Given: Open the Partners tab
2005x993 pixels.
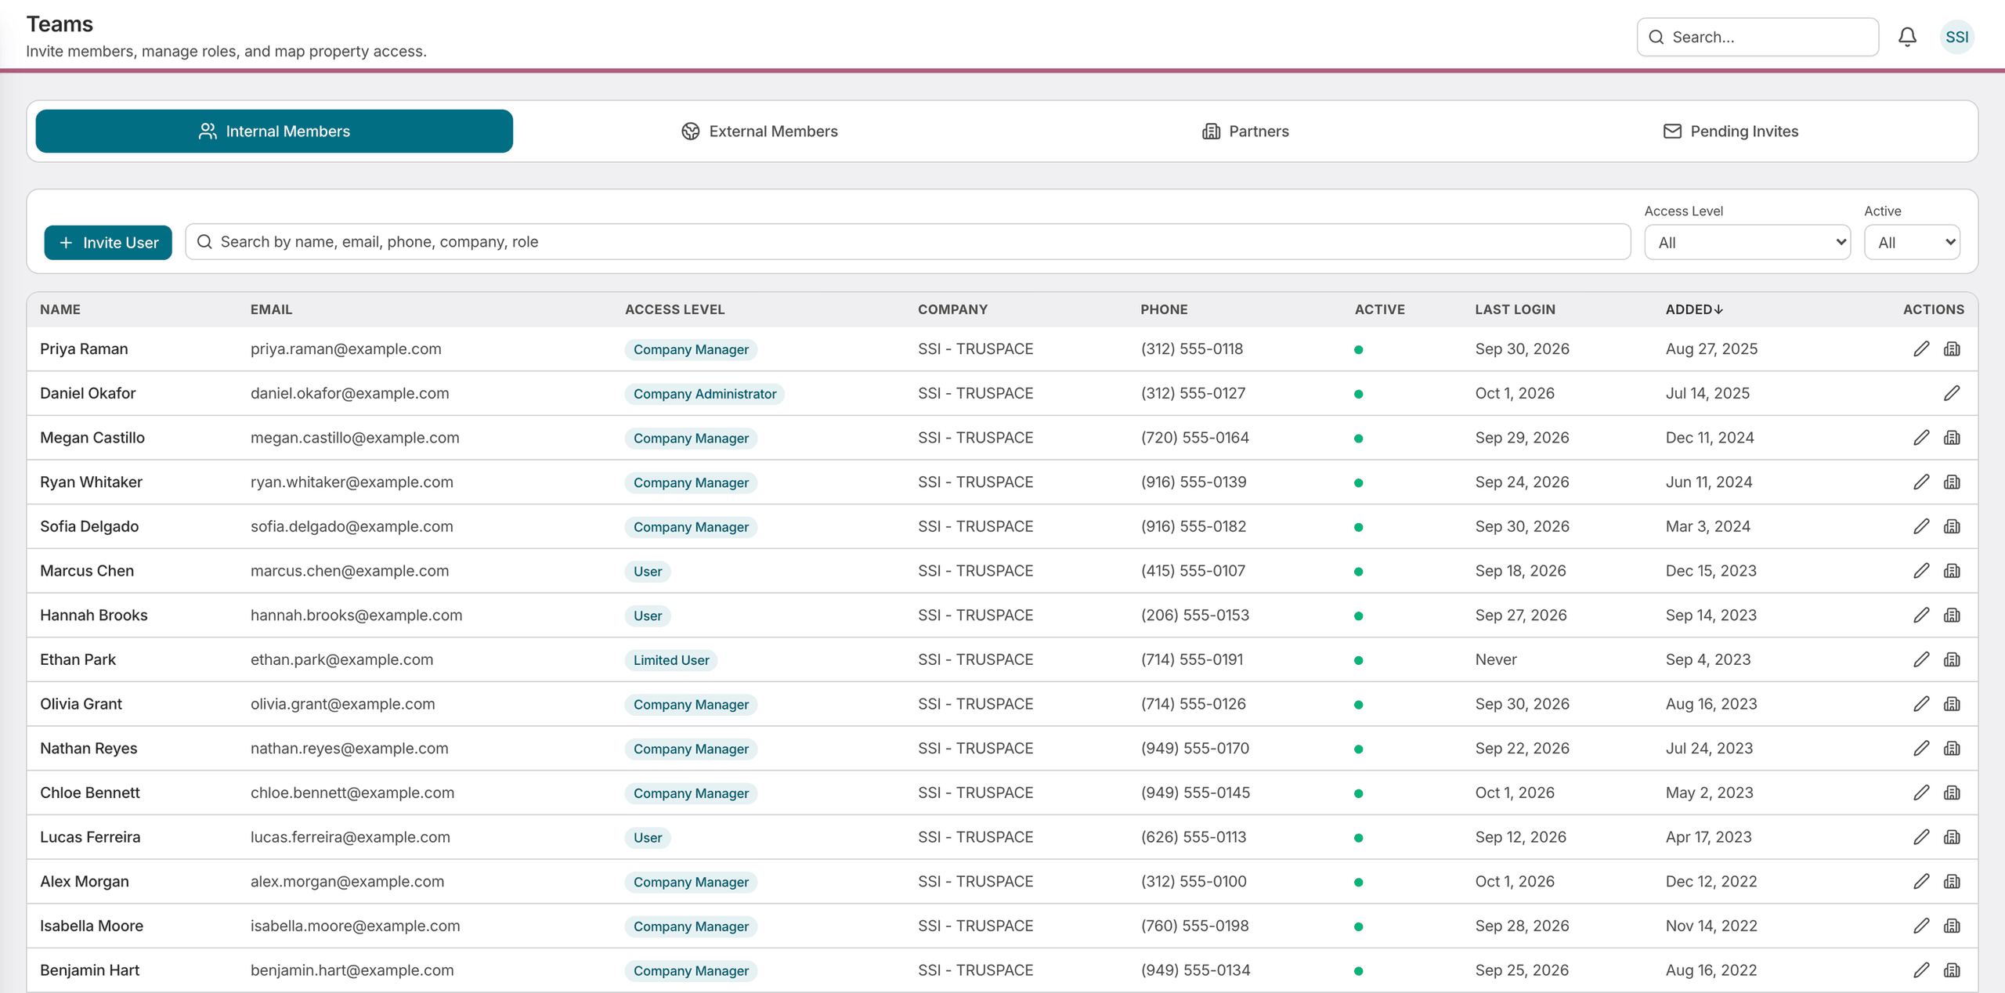Looking at the screenshot, I should [x=1245, y=131].
